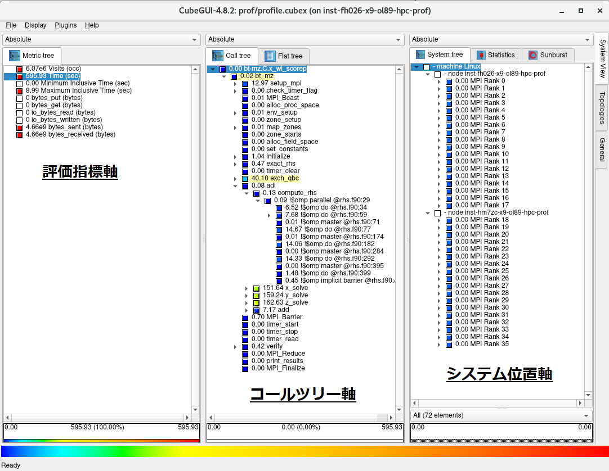Click the rainbow color scale bar
This screenshot has width=609, height=471.
tap(304, 451)
